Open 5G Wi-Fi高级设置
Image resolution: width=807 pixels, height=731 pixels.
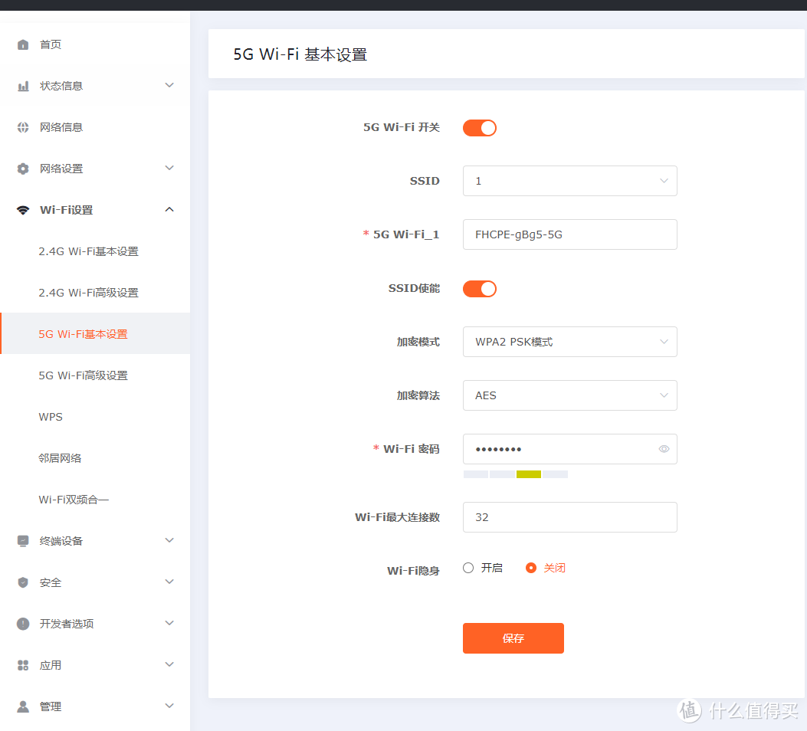tap(84, 375)
